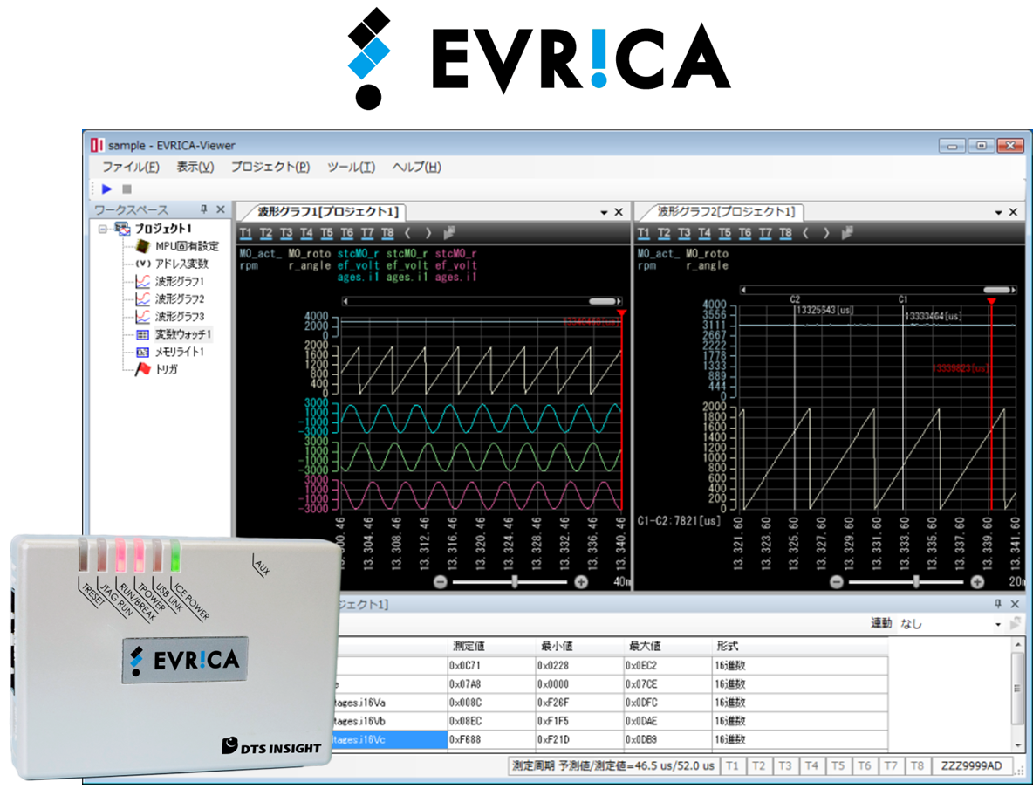Screen dimensions: 1033x789
Task: Pin the ワークスペース panel
Action: click(203, 209)
